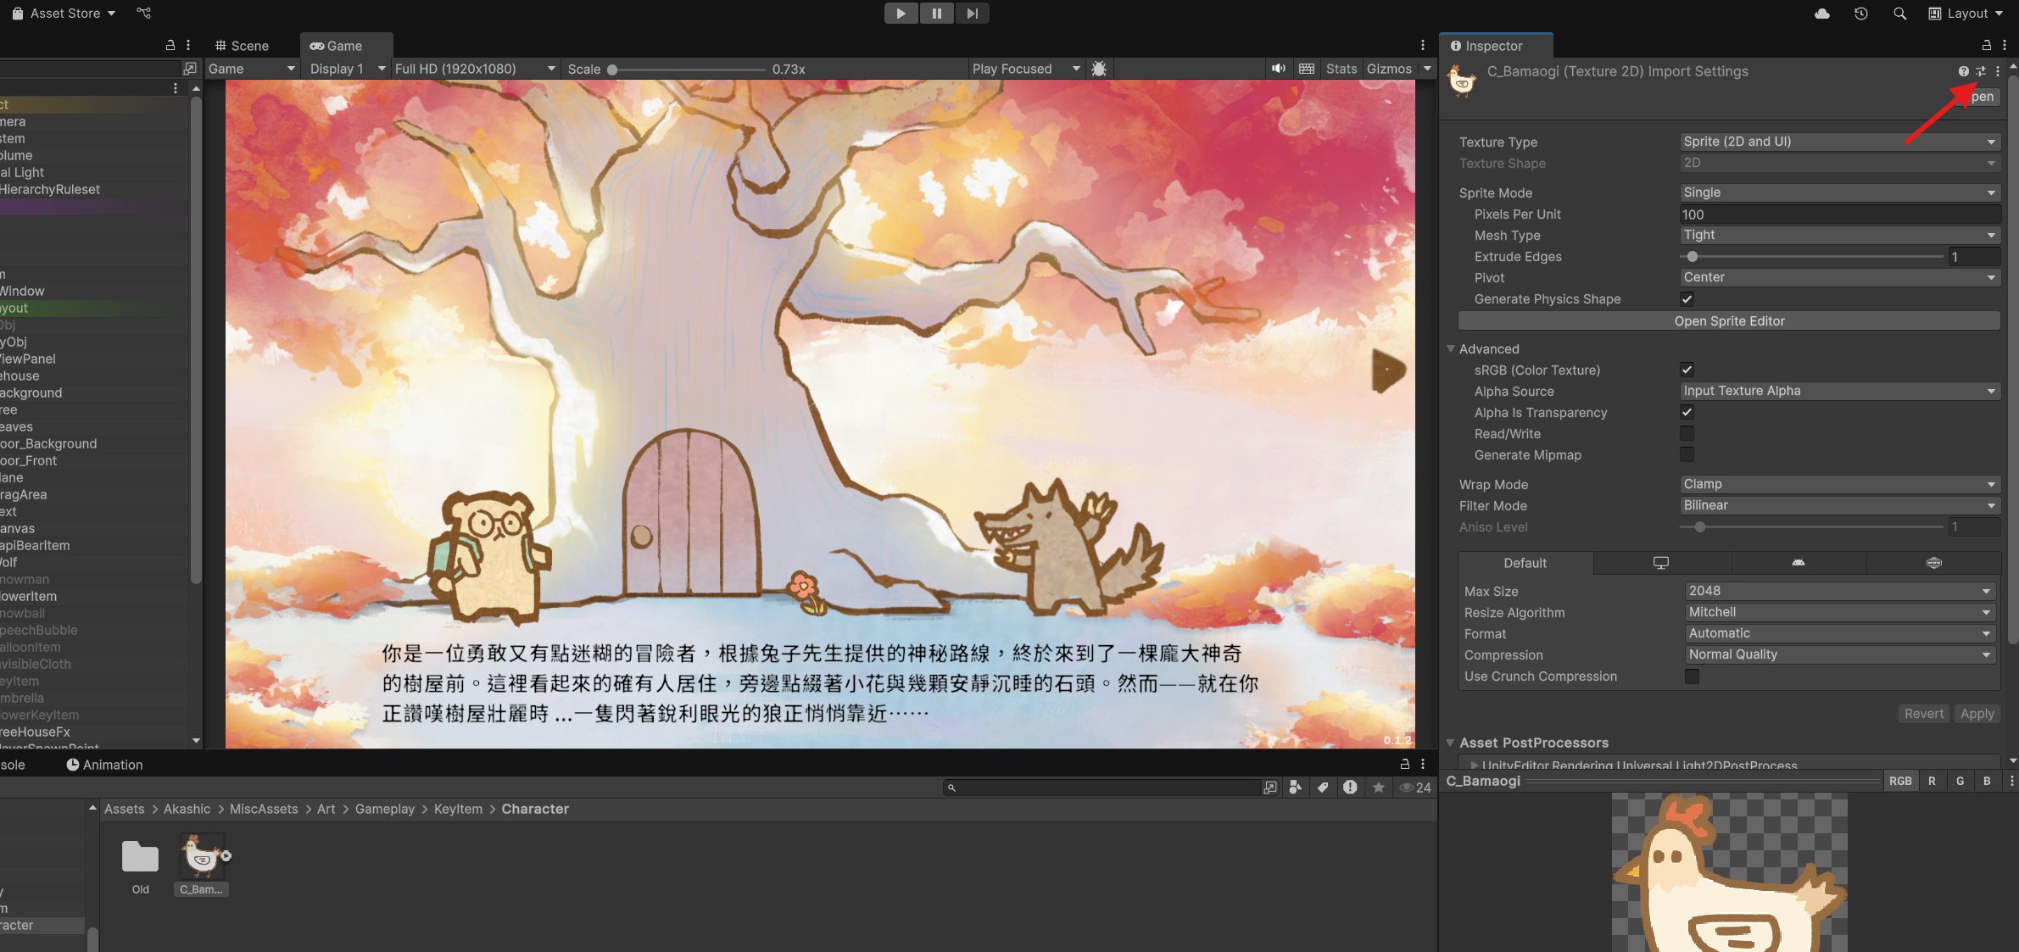Mute audio in Game view
The height and width of the screenshot is (952, 2019).
point(1278,69)
